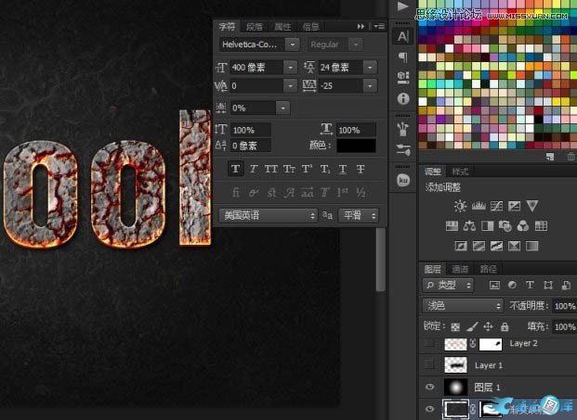The height and width of the screenshot is (420, 577).
Task: Add Brightness/Contrast adjustment sun icon
Action: 459,205
